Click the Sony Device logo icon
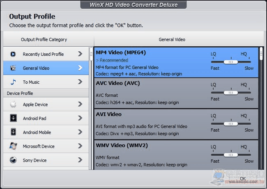This screenshot has width=267, height=189. coord(13,160)
